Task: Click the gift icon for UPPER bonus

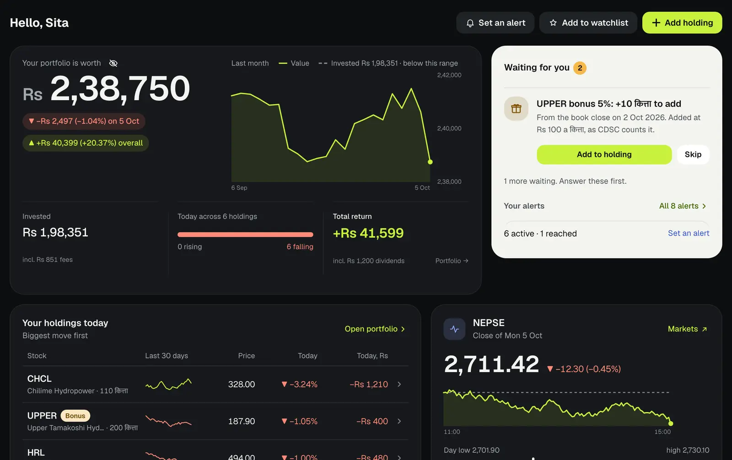Action: (516, 109)
